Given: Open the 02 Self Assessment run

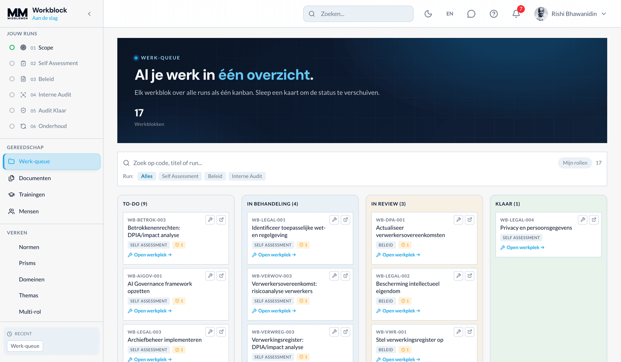Looking at the screenshot, I should click(x=52, y=63).
